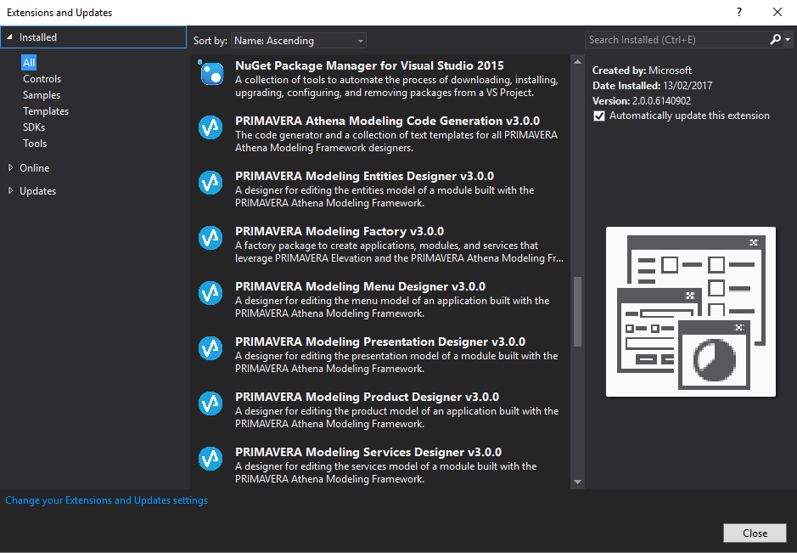Select the Templates category
The height and width of the screenshot is (553, 797).
[x=46, y=111]
